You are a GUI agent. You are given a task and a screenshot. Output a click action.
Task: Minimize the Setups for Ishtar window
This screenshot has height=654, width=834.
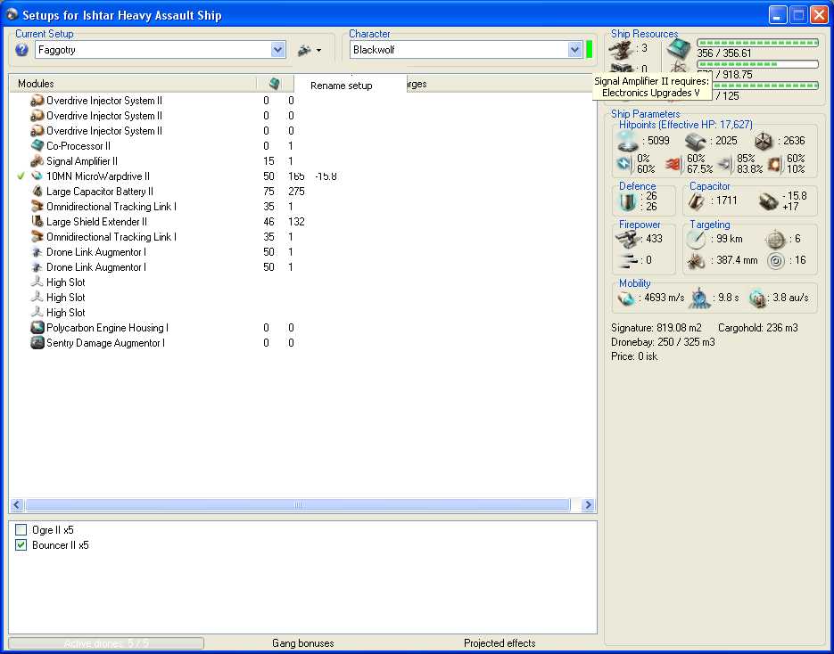tap(778, 15)
